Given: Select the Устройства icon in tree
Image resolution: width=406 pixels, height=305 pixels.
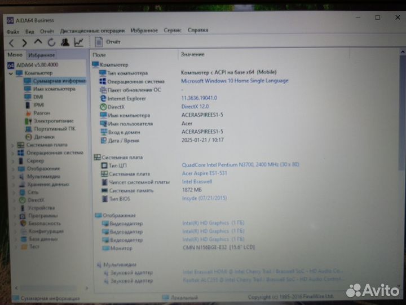Looking at the screenshot, I should [23, 208].
